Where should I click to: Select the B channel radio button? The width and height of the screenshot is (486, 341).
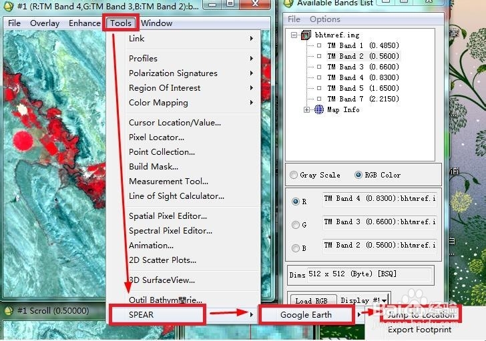pyautogui.click(x=295, y=248)
